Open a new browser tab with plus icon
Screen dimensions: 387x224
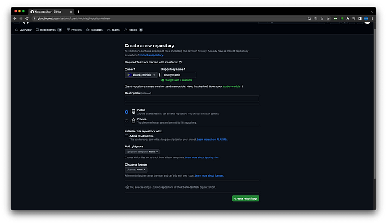[78, 12]
